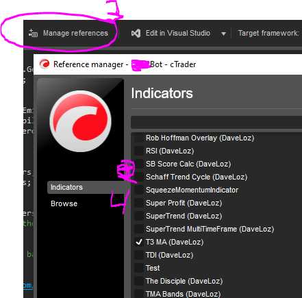Click Manage references button
Viewport: 302px width, 298px height.
click(68, 33)
